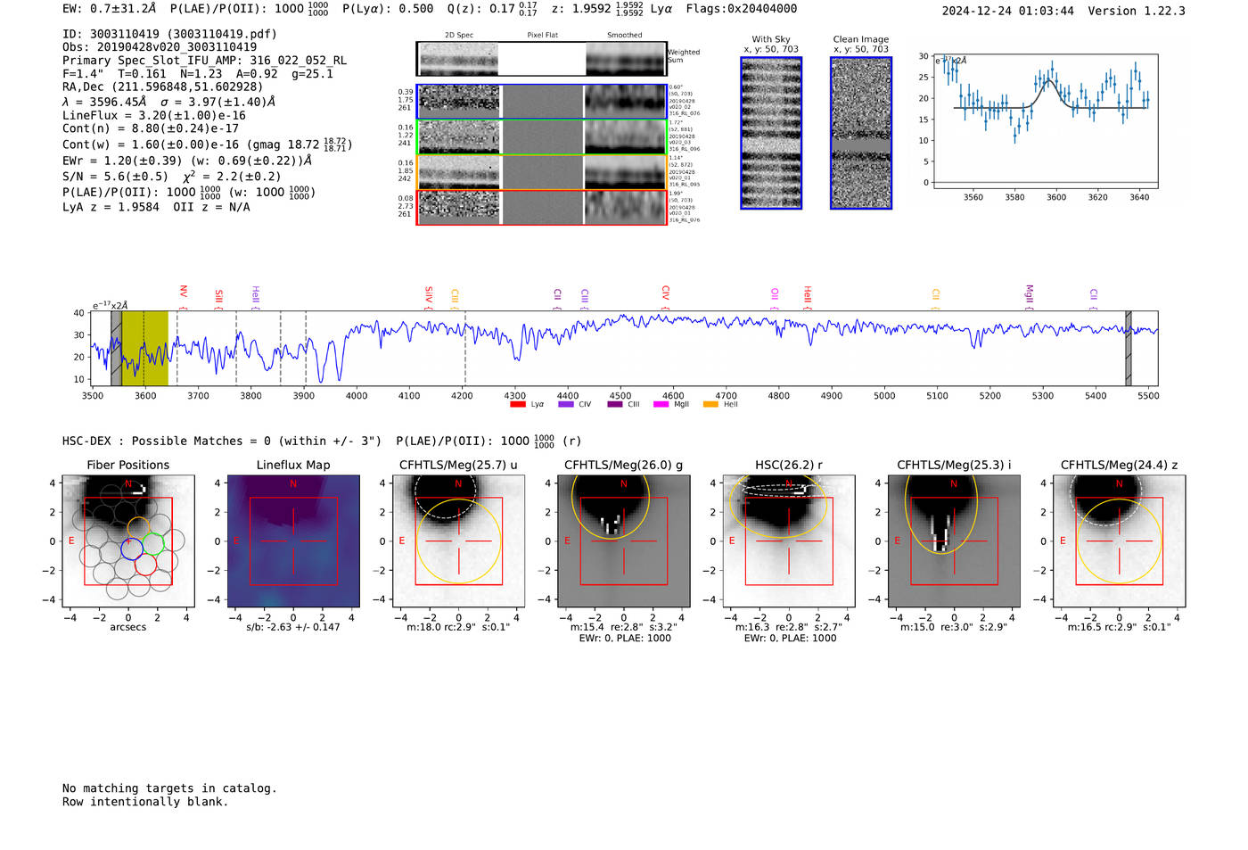The height and width of the screenshot is (850, 1248).
Task: Select the blue-bordered fiber cutout row
Action: tap(542, 102)
